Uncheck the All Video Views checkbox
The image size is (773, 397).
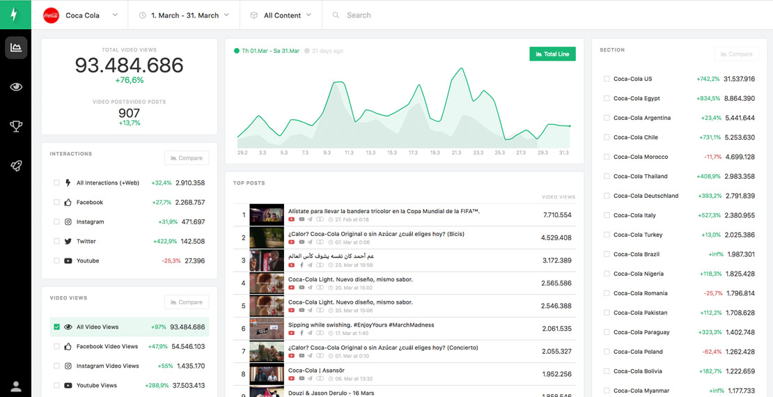point(56,327)
